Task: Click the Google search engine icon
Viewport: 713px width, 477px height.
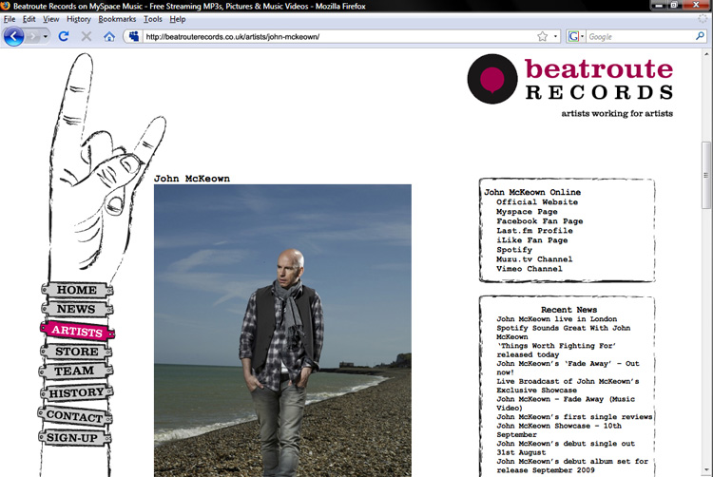Action: [x=573, y=36]
